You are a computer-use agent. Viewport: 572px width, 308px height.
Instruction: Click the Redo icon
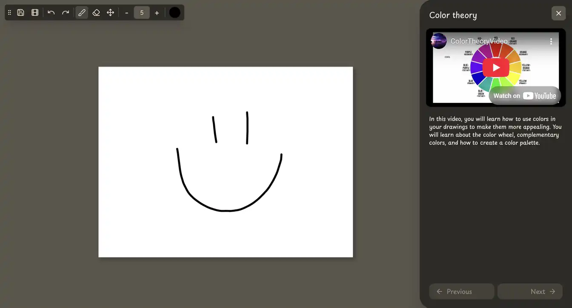tap(65, 12)
